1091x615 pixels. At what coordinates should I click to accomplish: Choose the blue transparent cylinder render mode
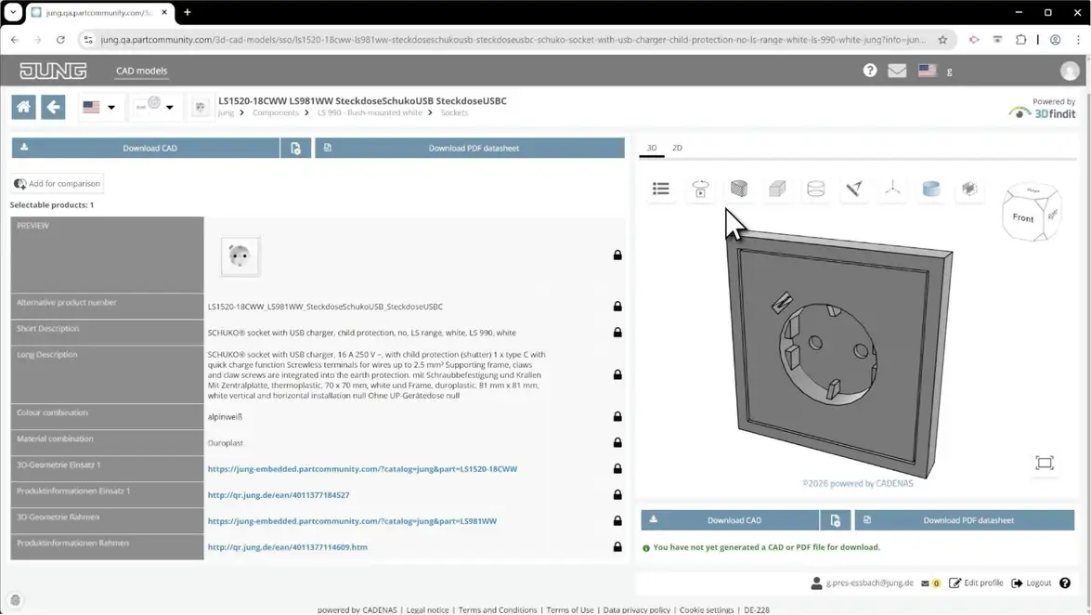[x=931, y=188]
